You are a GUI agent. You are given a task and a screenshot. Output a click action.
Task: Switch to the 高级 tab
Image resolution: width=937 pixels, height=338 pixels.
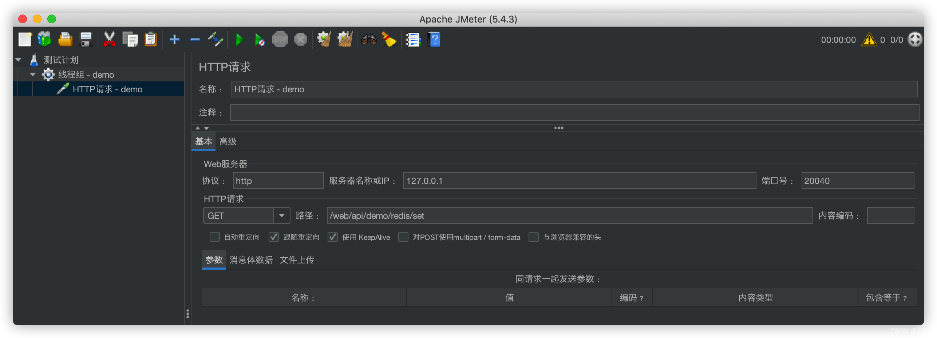click(x=228, y=141)
